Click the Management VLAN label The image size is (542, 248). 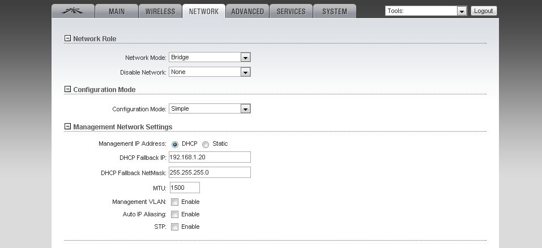tap(139, 202)
